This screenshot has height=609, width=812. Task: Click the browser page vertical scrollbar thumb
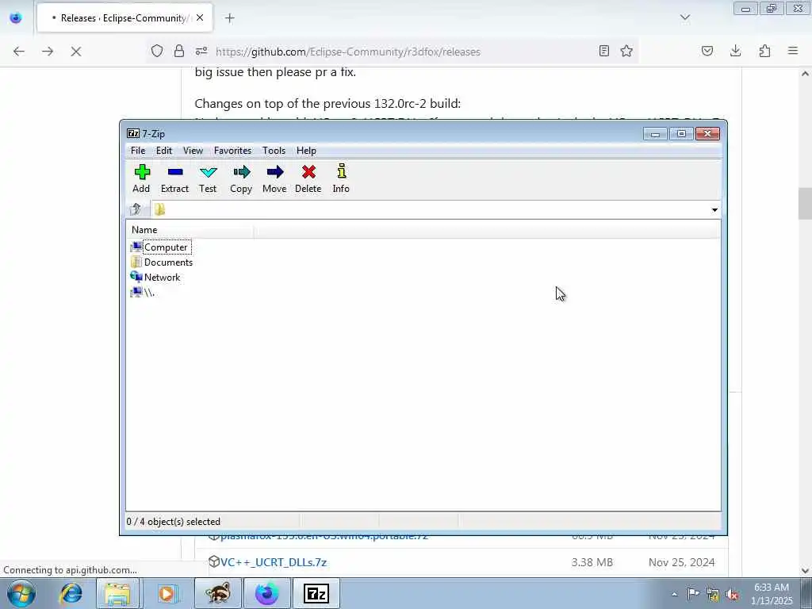[x=806, y=204]
